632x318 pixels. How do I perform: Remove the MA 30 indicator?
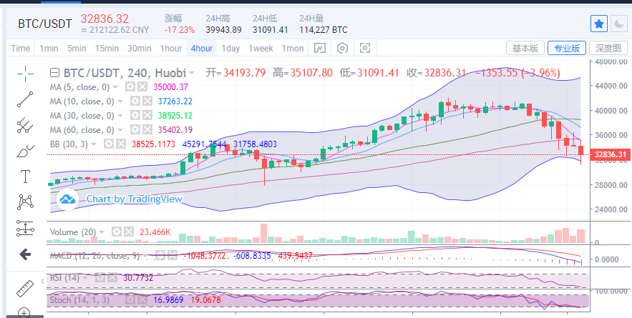point(147,116)
